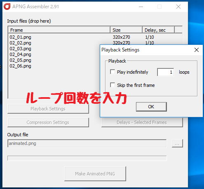Select the 02_03.png frame row

54,49
